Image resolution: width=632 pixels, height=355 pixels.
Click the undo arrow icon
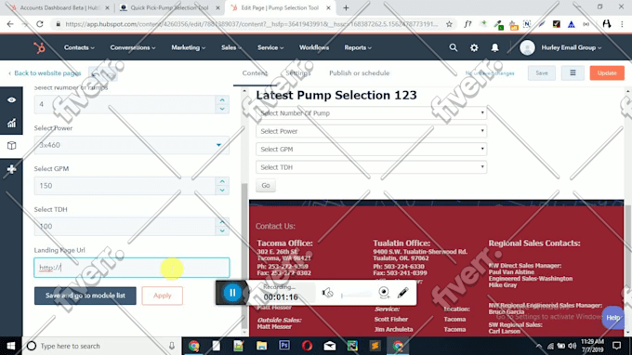coord(96,73)
